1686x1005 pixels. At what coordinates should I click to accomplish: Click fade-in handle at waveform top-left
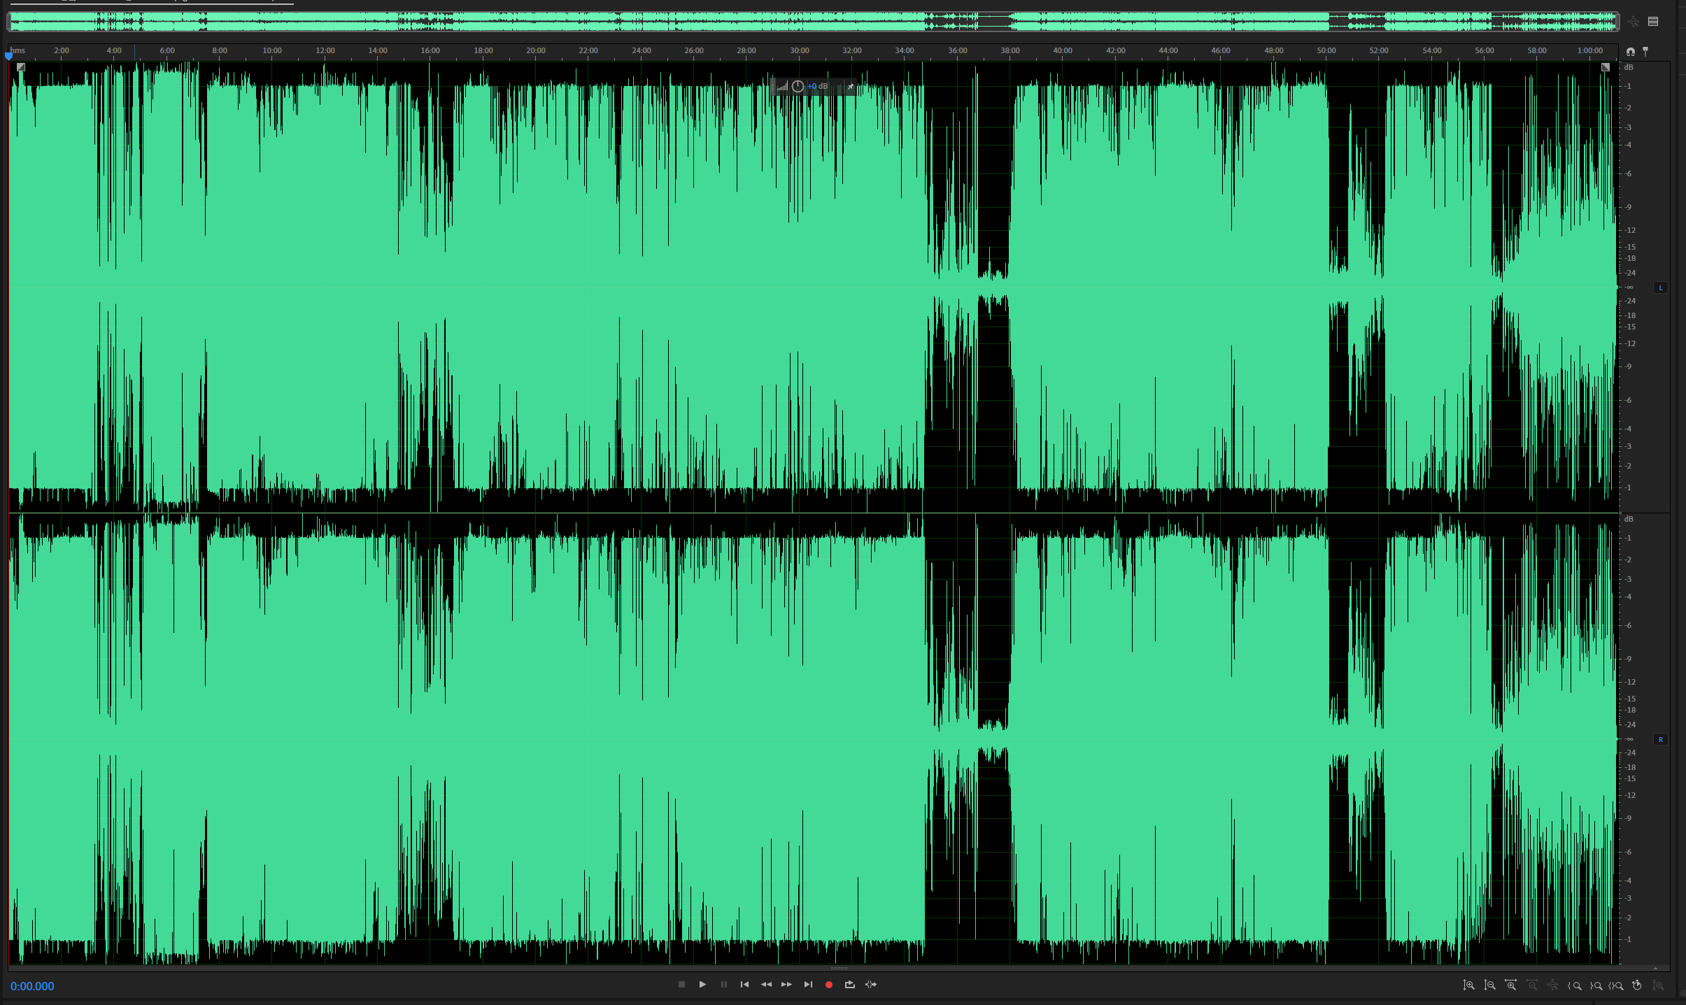pyautogui.click(x=21, y=67)
